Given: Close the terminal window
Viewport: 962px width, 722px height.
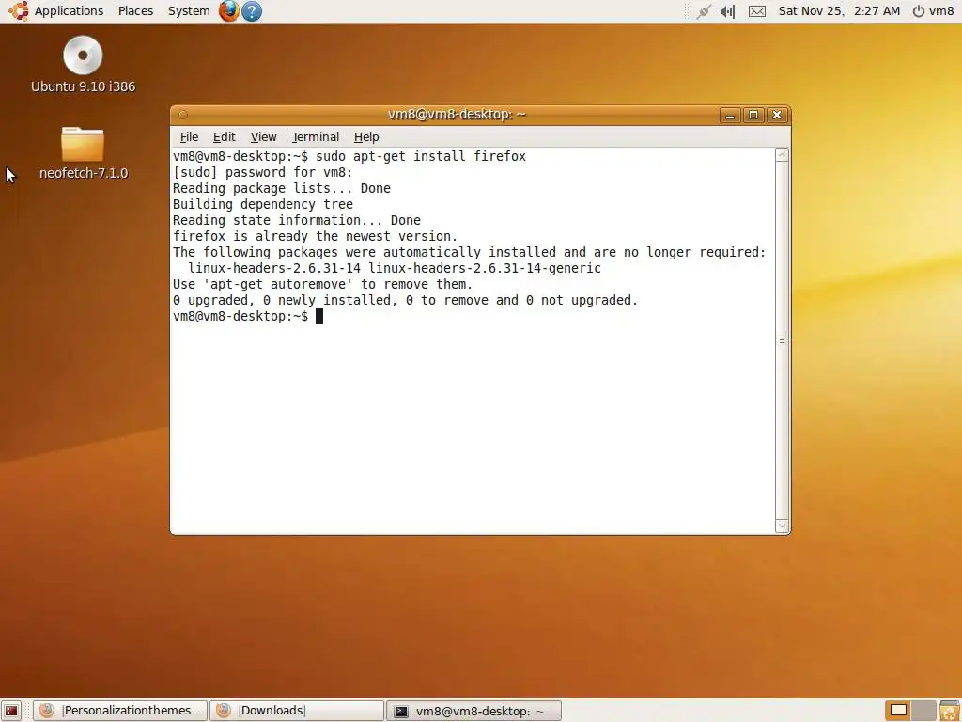Looking at the screenshot, I should [777, 115].
